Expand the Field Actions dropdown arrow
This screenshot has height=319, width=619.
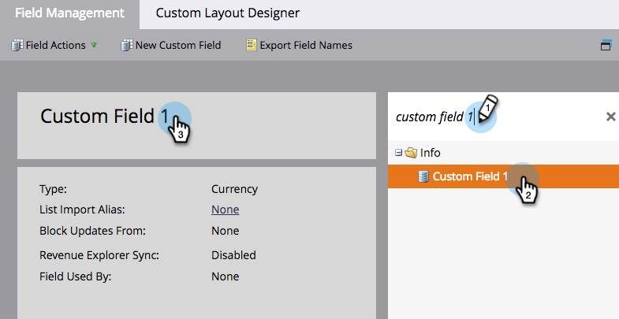tap(94, 46)
